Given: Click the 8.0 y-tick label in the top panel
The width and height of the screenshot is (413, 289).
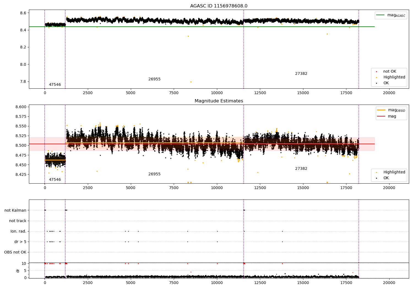Looking at the screenshot, I should 23,65.
